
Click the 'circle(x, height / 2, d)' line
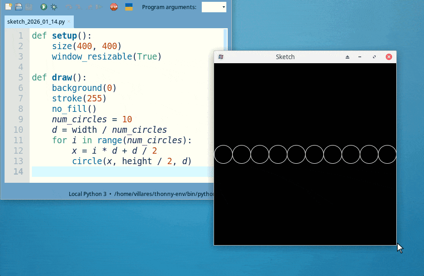[132, 161]
